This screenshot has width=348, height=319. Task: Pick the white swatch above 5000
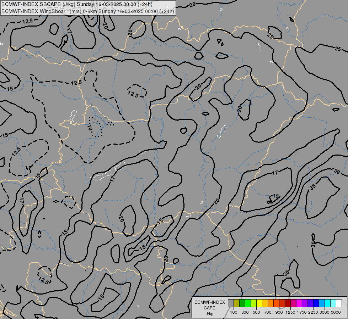[339, 303]
